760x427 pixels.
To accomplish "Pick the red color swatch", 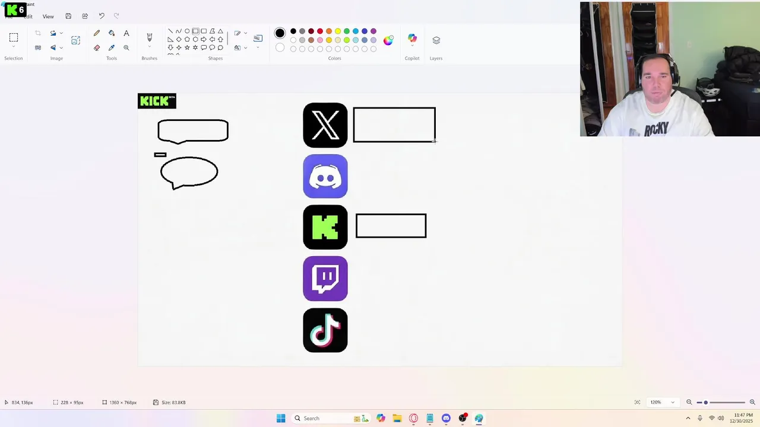I will (320, 31).
